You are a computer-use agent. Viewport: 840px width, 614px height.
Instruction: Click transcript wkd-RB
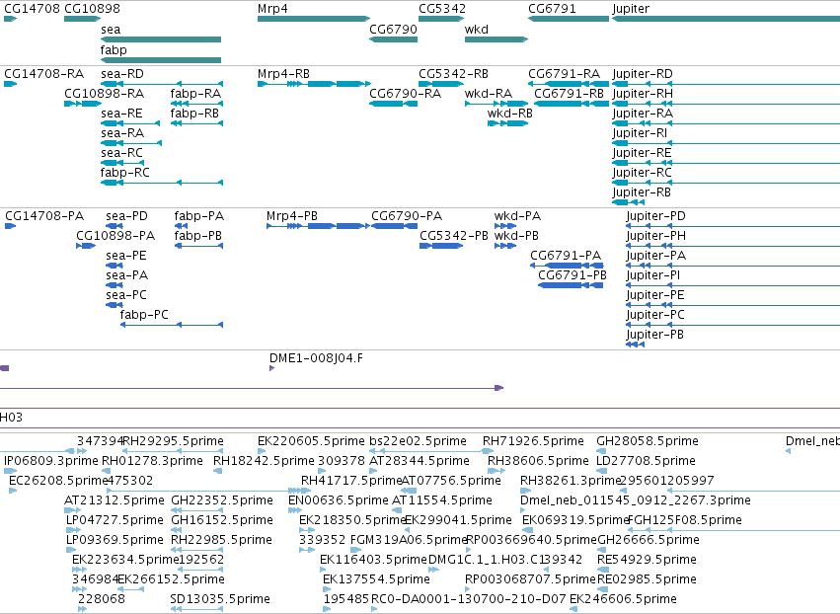click(508, 123)
